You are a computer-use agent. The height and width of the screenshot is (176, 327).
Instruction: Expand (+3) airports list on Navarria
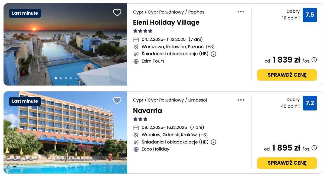(x=204, y=135)
